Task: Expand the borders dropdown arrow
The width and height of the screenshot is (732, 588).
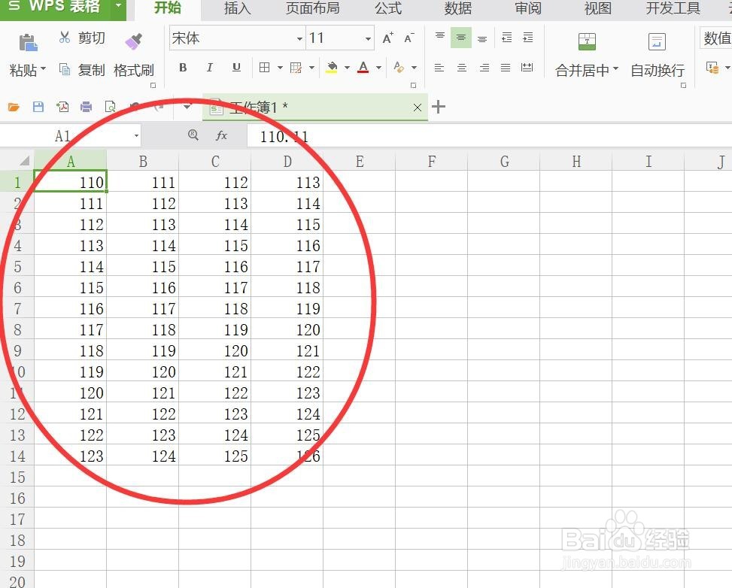Action: click(x=280, y=68)
